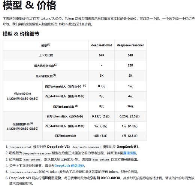Open the 推理模型 link

(130, 153)
